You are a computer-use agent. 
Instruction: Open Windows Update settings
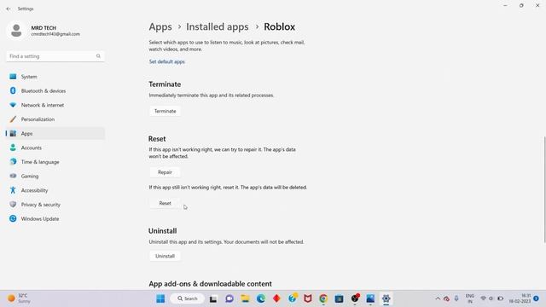click(x=55, y=219)
